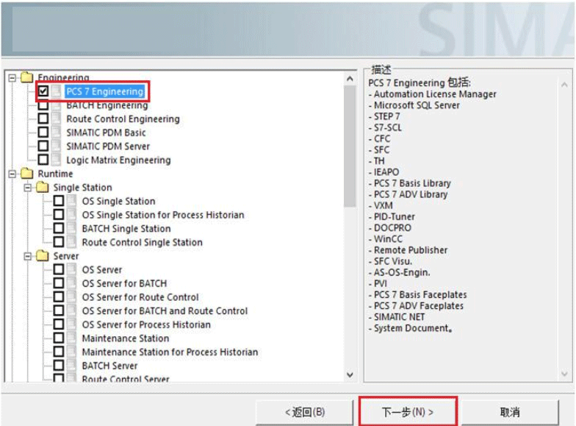This screenshot has height=426, width=576.
Task: Select the PCS 7 Engineering label
Action: 104,91
